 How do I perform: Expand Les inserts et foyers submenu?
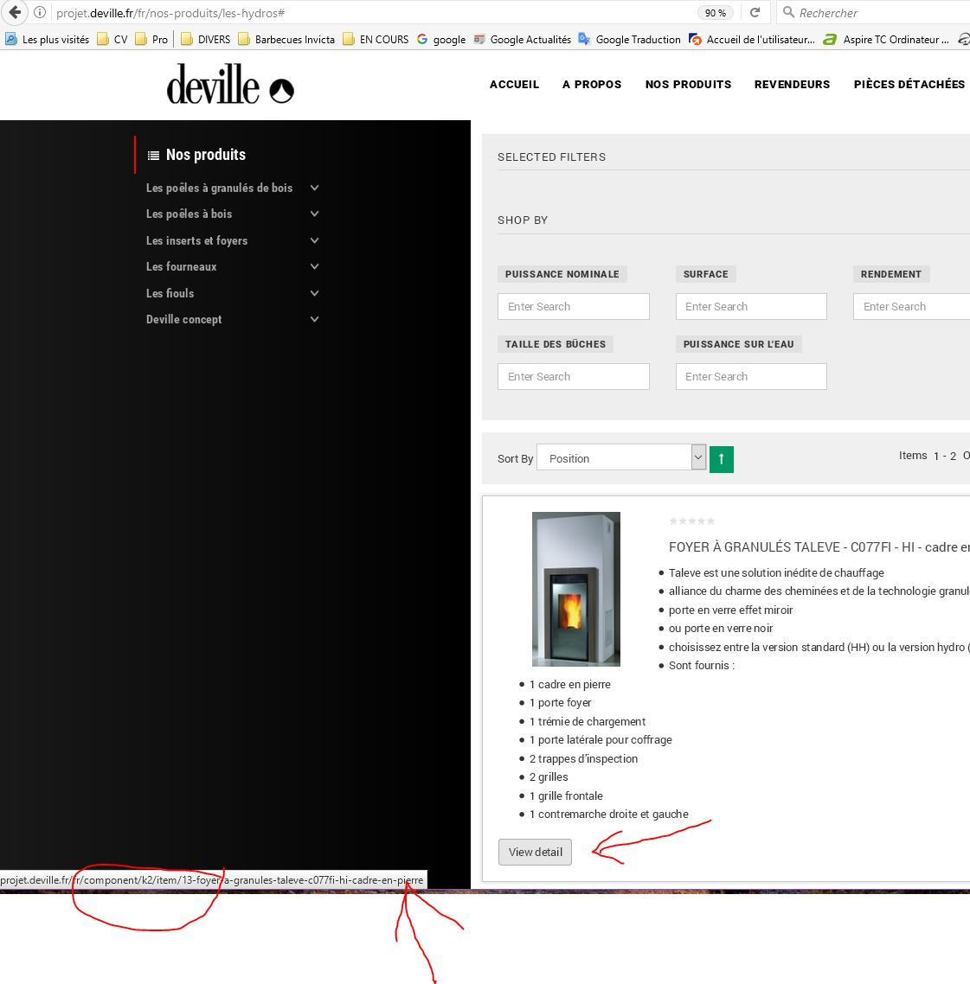315,240
